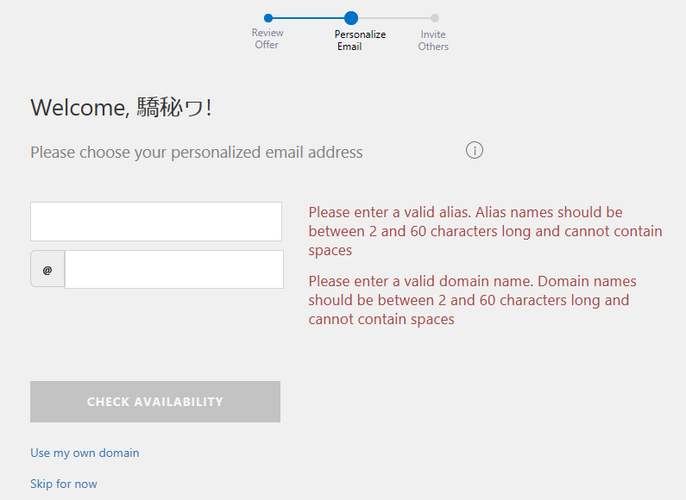Click the Review Offer step dot
This screenshot has height=500, width=686.
coord(268,18)
